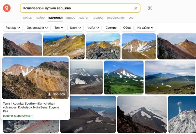Expand the Размер filter dropdown
This screenshot has width=196, height=134.
(x=12, y=28)
